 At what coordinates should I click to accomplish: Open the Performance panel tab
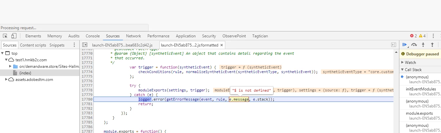click(x=158, y=36)
